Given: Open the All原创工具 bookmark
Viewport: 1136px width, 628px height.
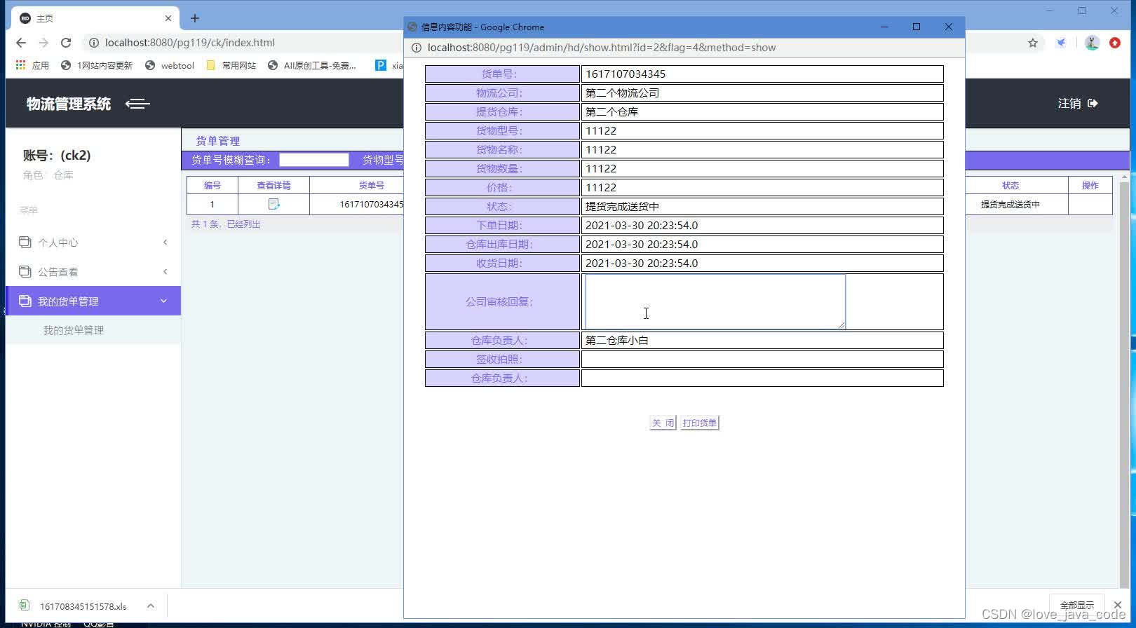Looking at the screenshot, I should 312,65.
